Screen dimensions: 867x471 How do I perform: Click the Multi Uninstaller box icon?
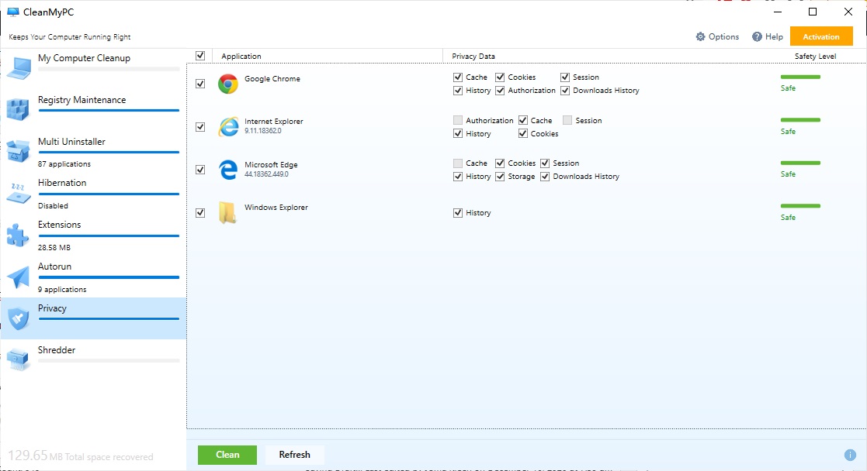pyautogui.click(x=18, y=151)
